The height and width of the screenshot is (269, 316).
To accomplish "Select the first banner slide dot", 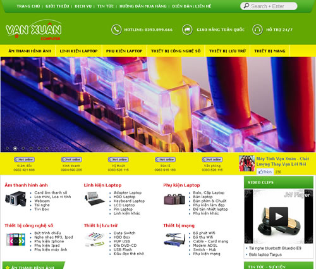I will pyautogui.click(x=7, y=148).
